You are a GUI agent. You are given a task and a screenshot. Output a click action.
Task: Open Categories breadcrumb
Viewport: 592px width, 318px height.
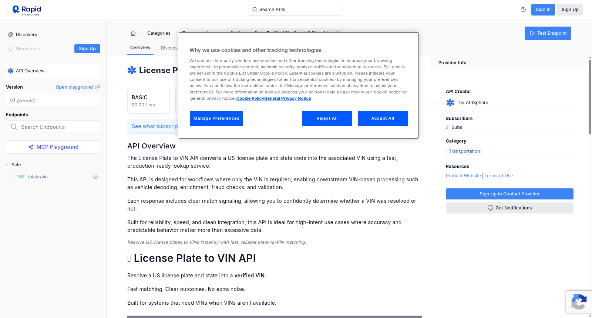[159, 33]
